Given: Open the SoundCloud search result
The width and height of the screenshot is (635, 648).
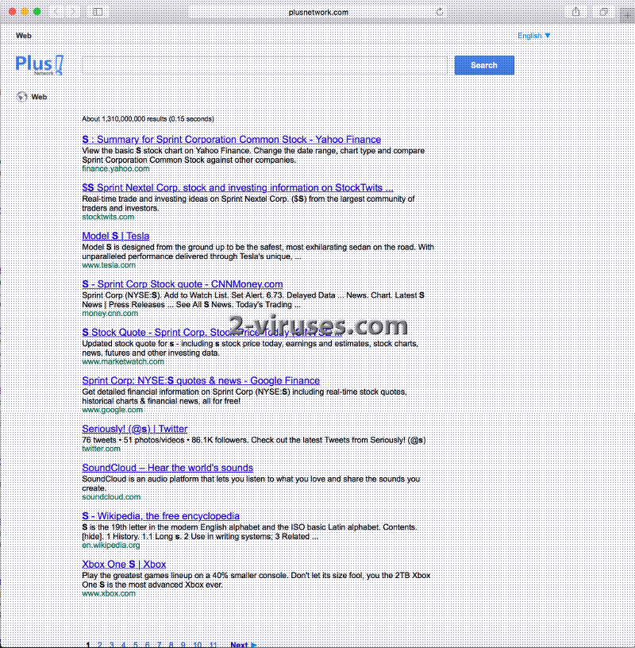Looking at the screenshot, I should coord(167,467).
